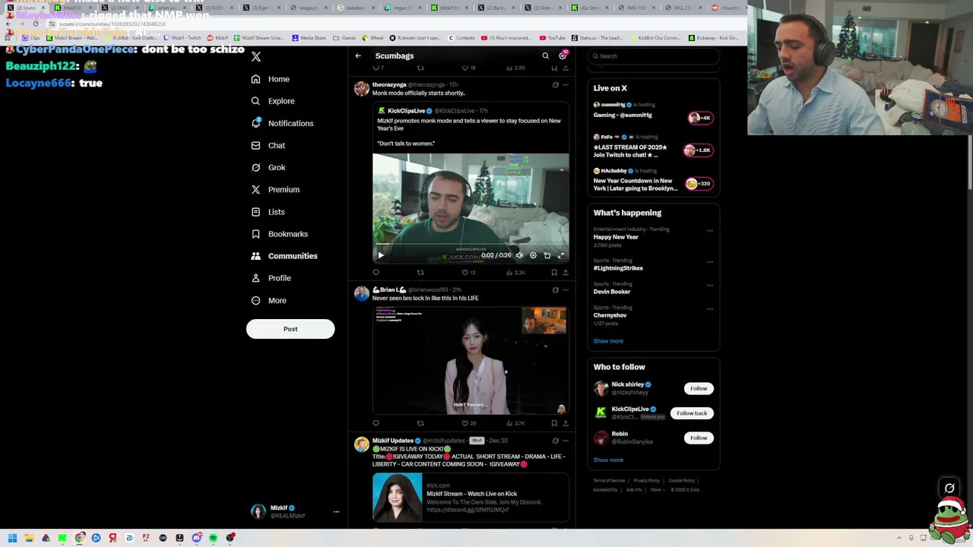This screenshot has height=547, width=973.
Task: Open the Grok icon on thecrazynga post
Action: 555,85
